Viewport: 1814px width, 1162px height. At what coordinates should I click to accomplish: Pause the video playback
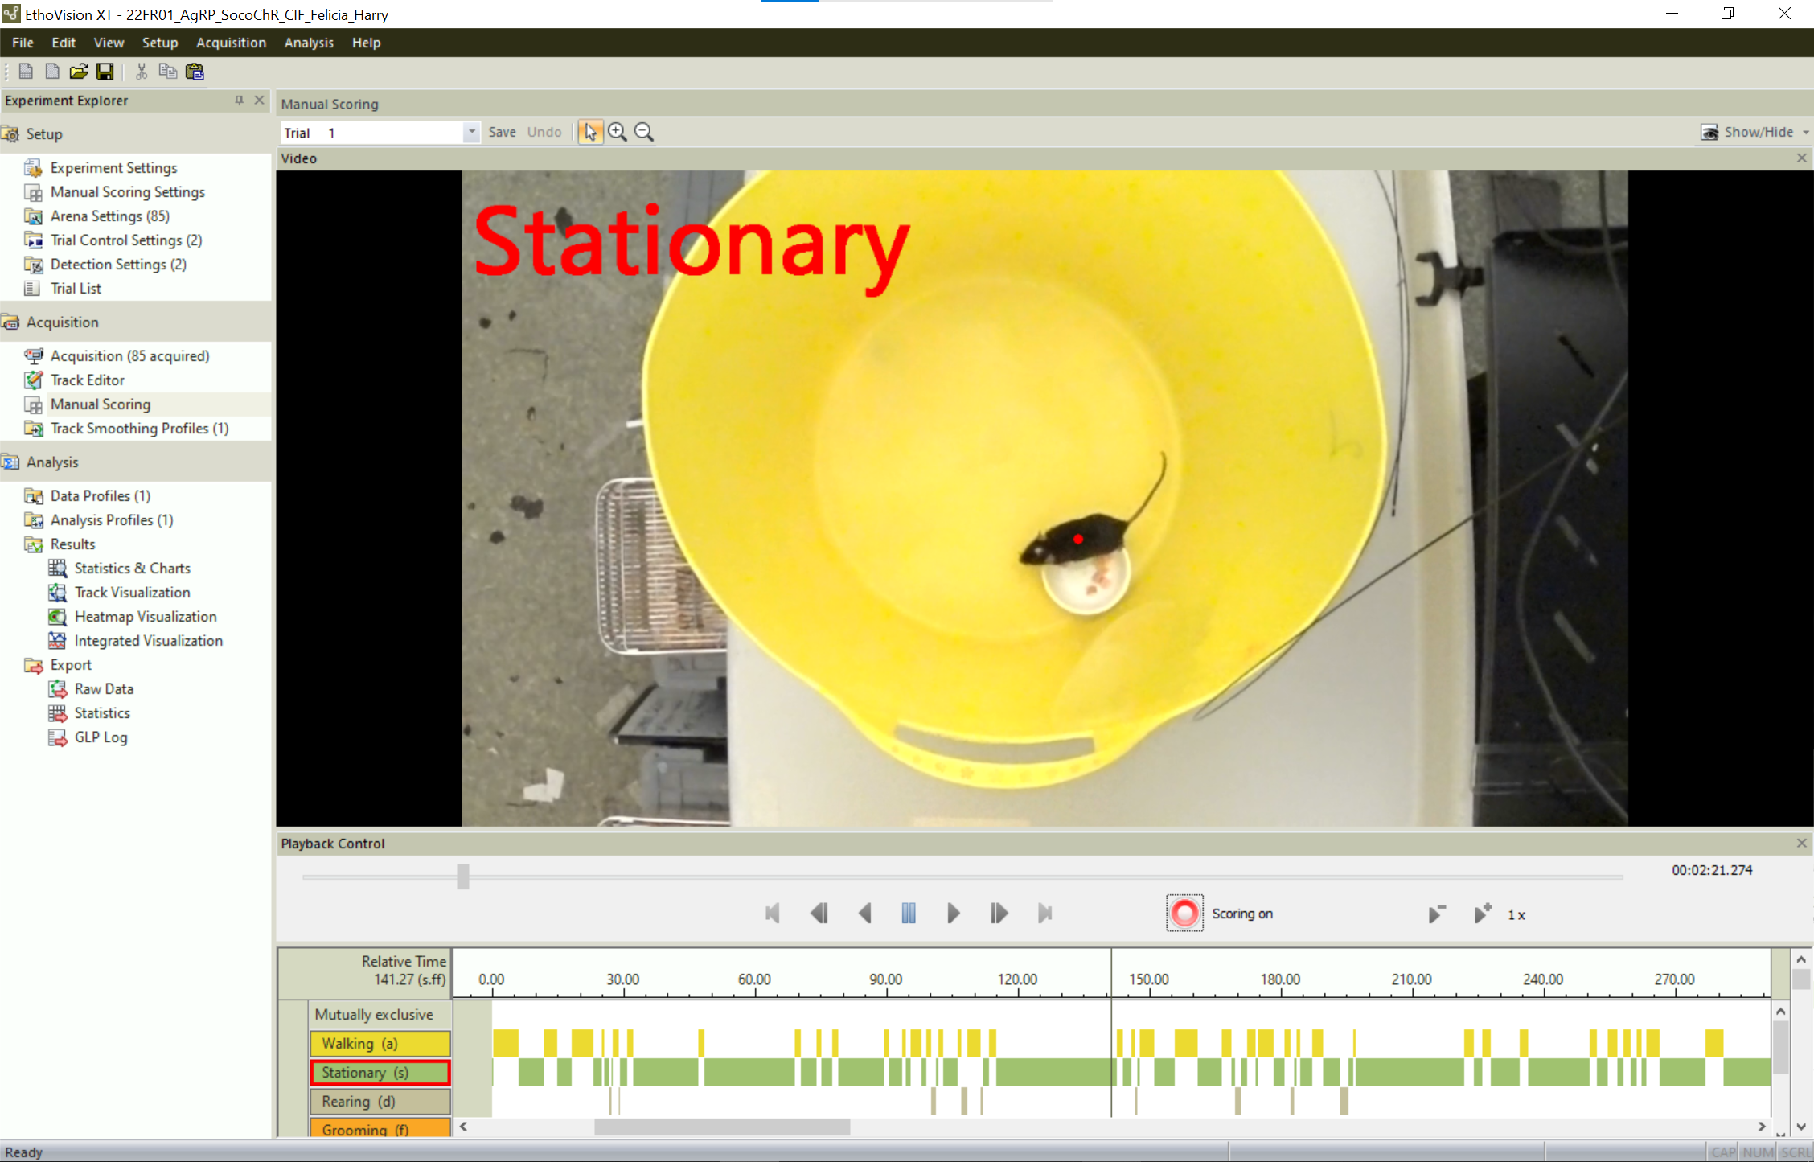(908, 913)
